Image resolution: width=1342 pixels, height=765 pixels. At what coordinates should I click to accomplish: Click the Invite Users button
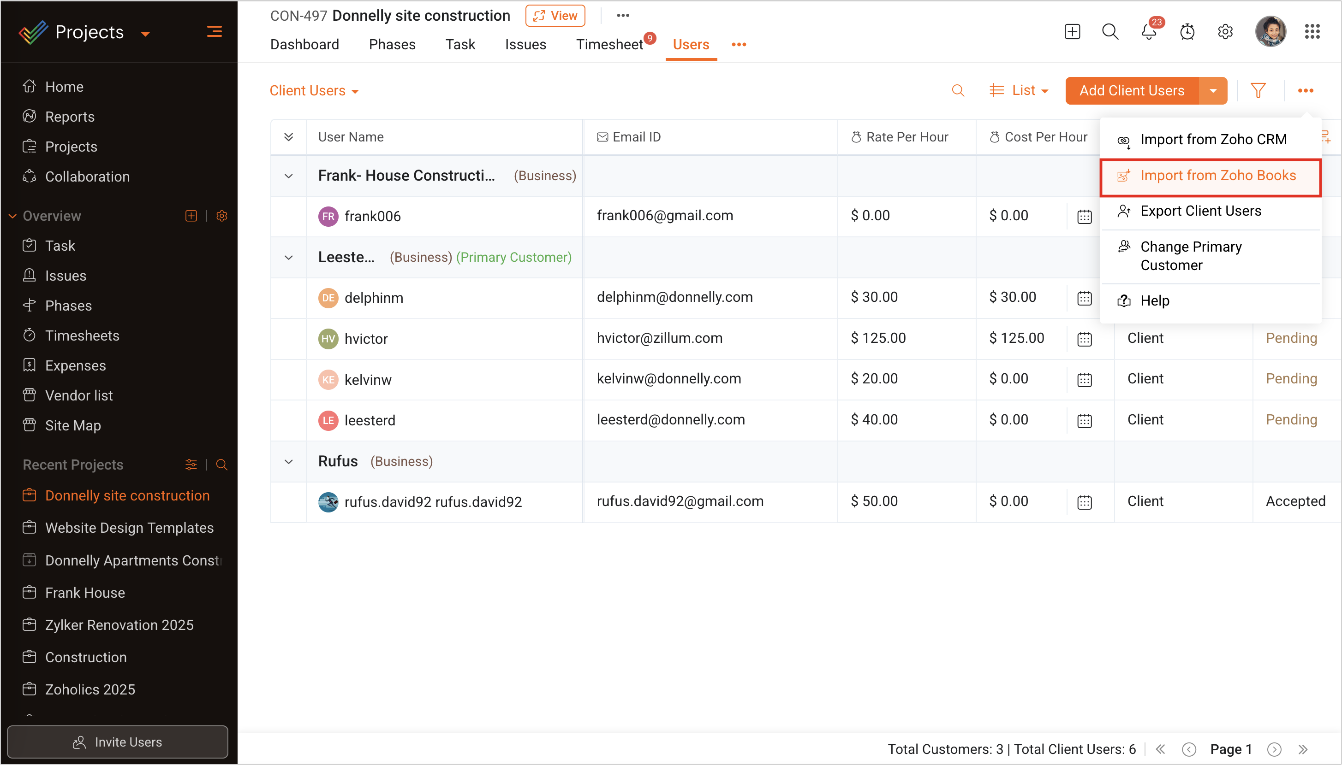point(117,742)
